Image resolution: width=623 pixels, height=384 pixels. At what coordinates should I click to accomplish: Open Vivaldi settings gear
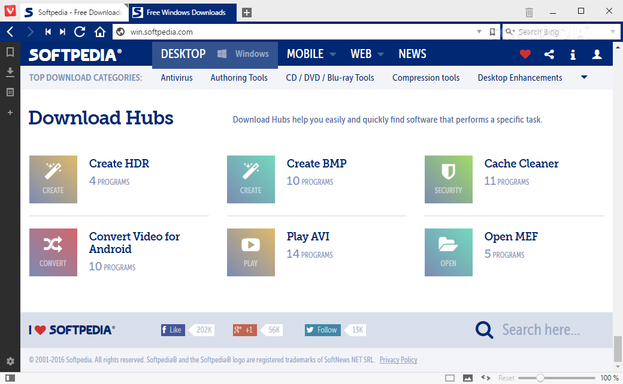[10, 361]
